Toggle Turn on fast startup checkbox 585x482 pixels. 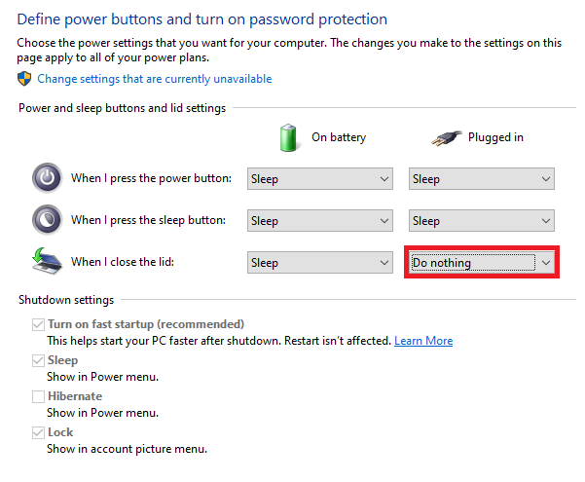(38, 324)
